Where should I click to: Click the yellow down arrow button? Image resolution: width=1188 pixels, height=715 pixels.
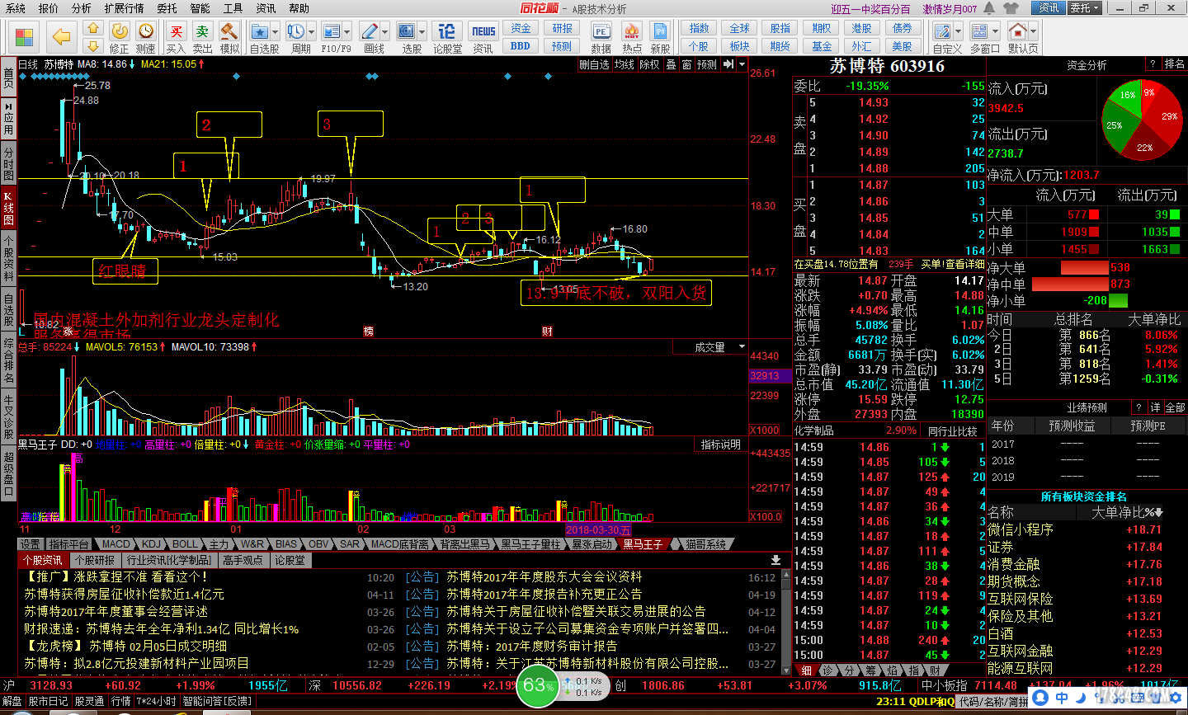[92, 45]
